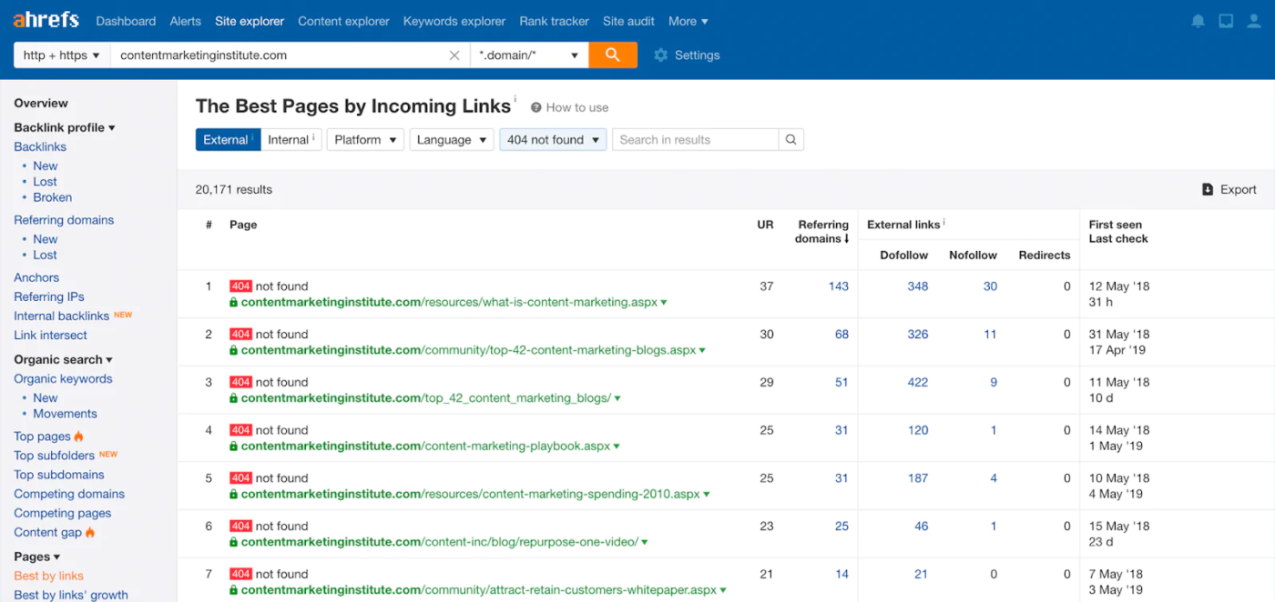
Task: Run search with the orange magnifier button
Action: coord(613,55)
